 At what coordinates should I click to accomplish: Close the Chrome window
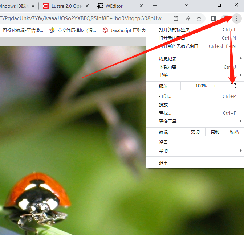click(x=236, y=5)
